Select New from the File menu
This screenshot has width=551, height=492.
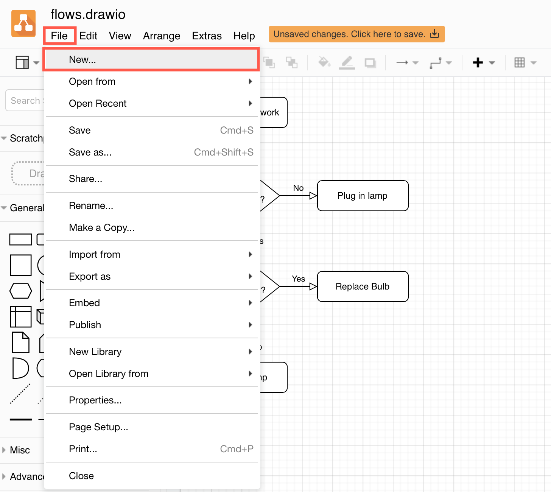click(82, 59)
